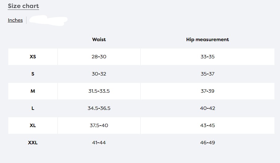Click the 31.5-33.5 waist cell

99,91
